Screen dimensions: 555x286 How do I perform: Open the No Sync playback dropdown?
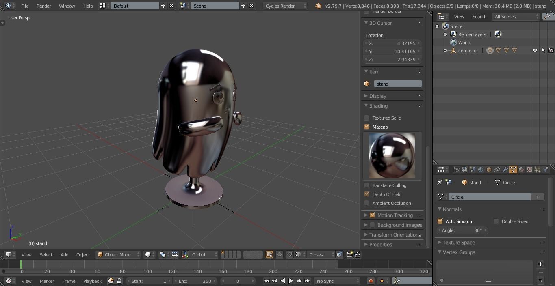(337, 281)
